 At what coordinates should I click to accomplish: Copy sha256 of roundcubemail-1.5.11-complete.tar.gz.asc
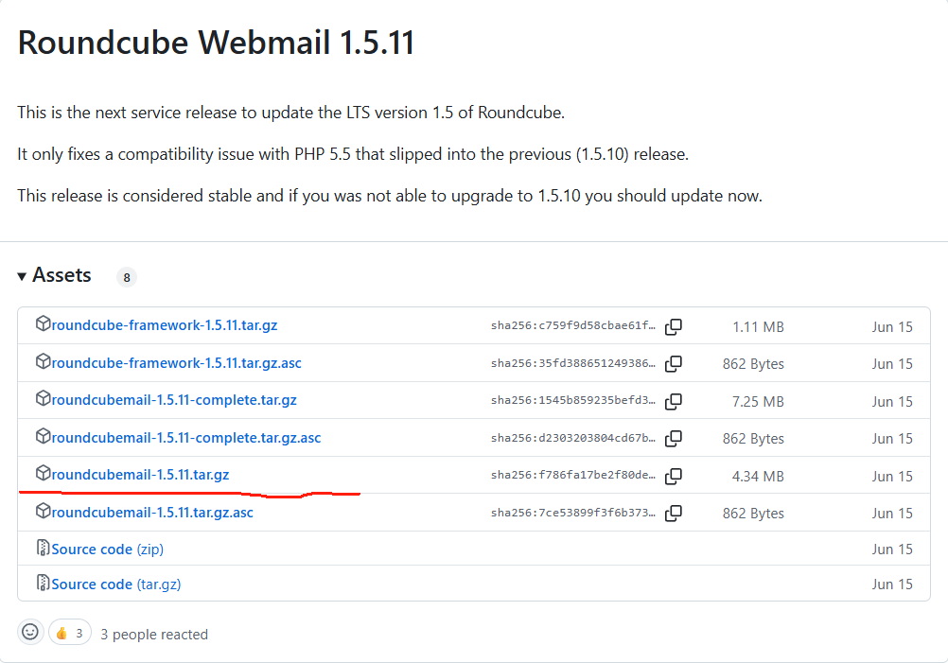pos(674,439)
